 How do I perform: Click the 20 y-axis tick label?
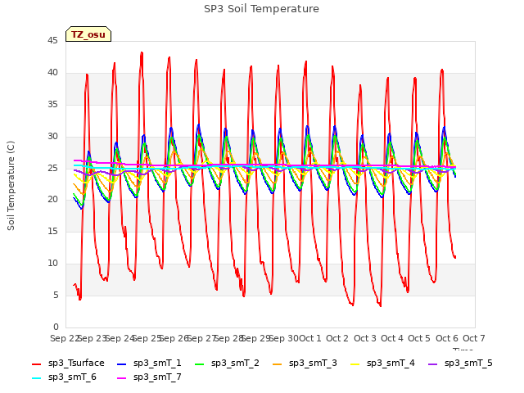coord(52,200)
